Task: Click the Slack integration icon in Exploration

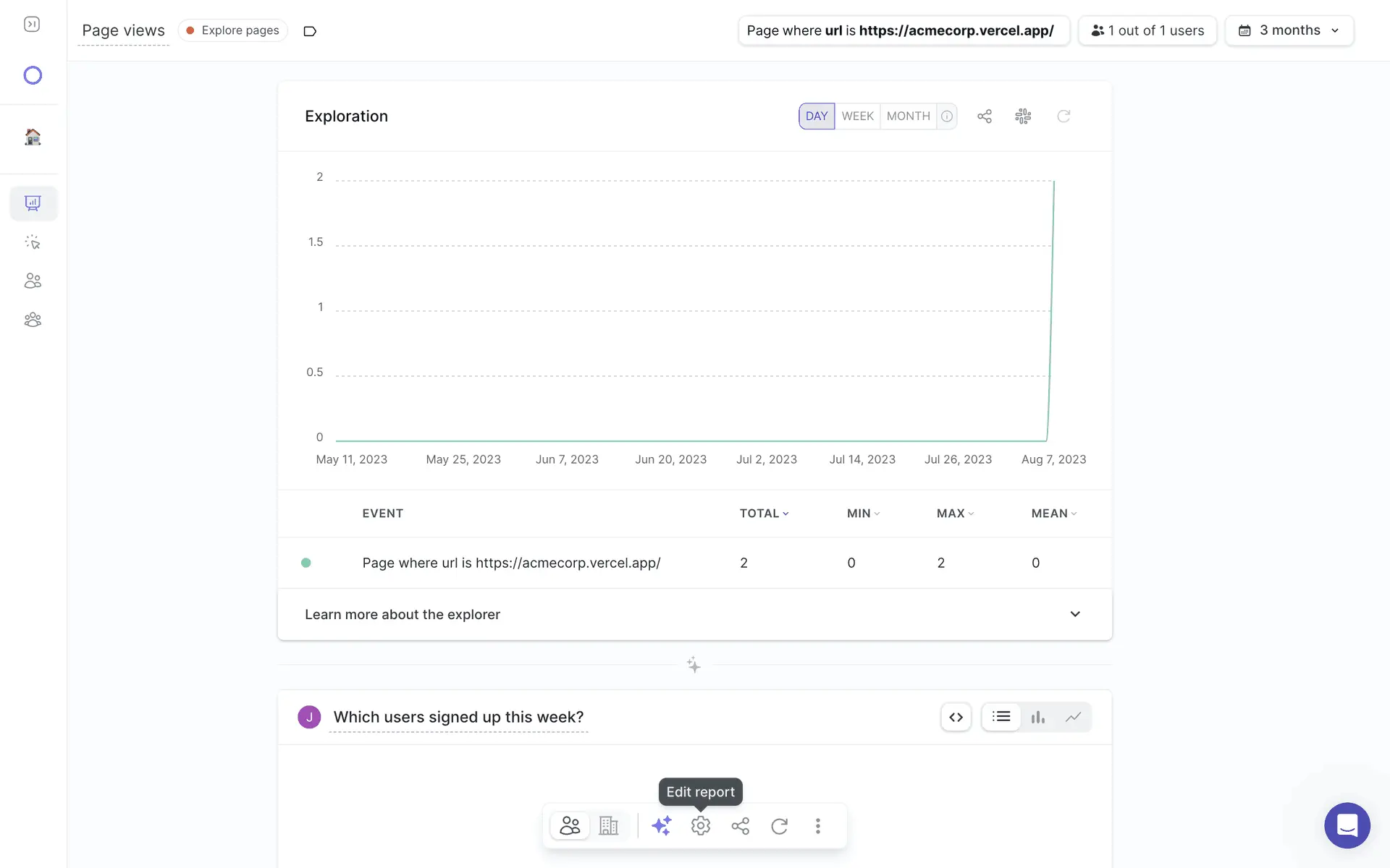Action: tap(1023, 116)
